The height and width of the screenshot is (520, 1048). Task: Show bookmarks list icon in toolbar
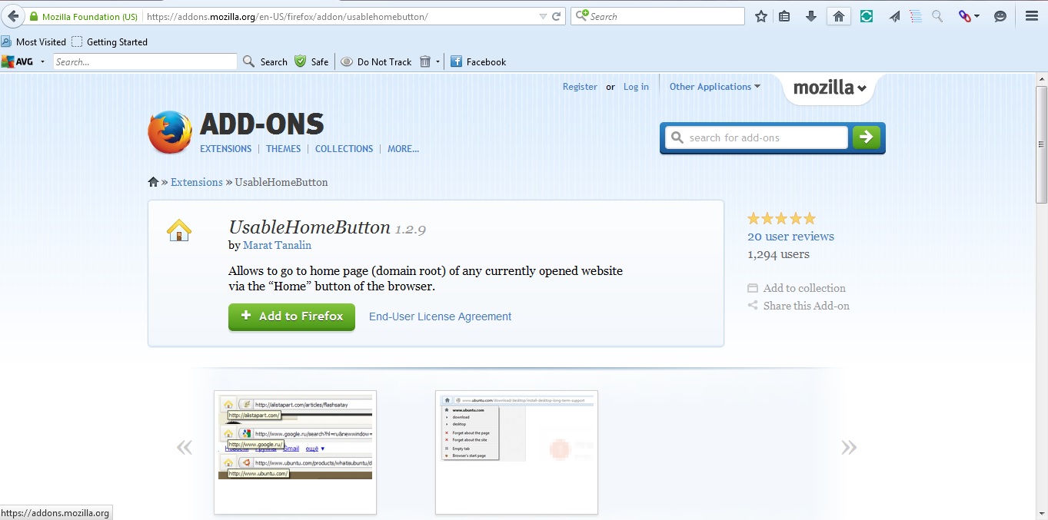(x=784, y=16)
